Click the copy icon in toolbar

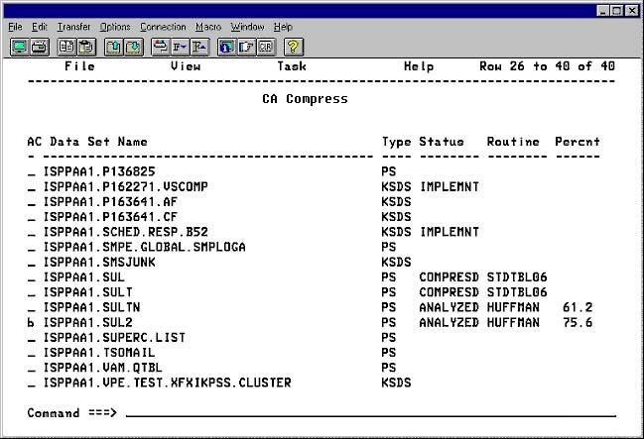(66, 47)
